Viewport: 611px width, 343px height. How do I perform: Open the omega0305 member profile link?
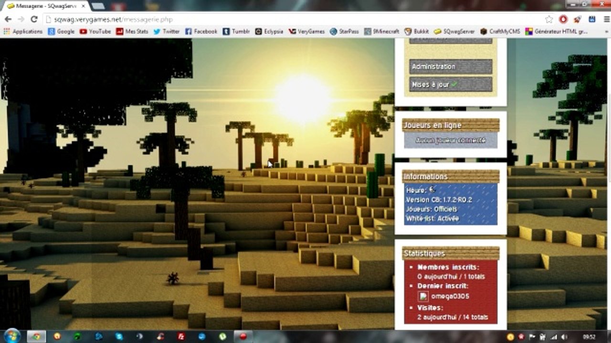[450, 296]
